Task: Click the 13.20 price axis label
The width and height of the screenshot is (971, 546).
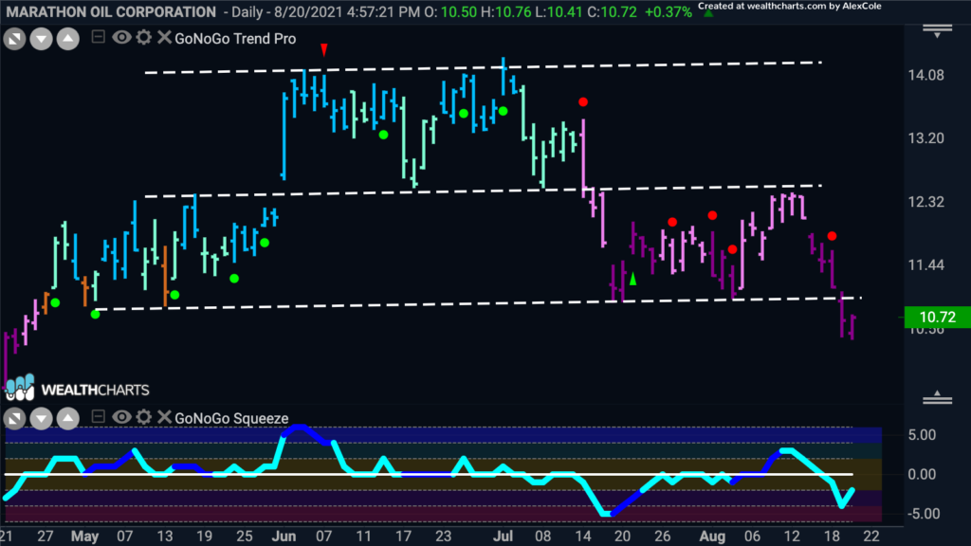Action: pyautogui.click(x=925, y=138)
